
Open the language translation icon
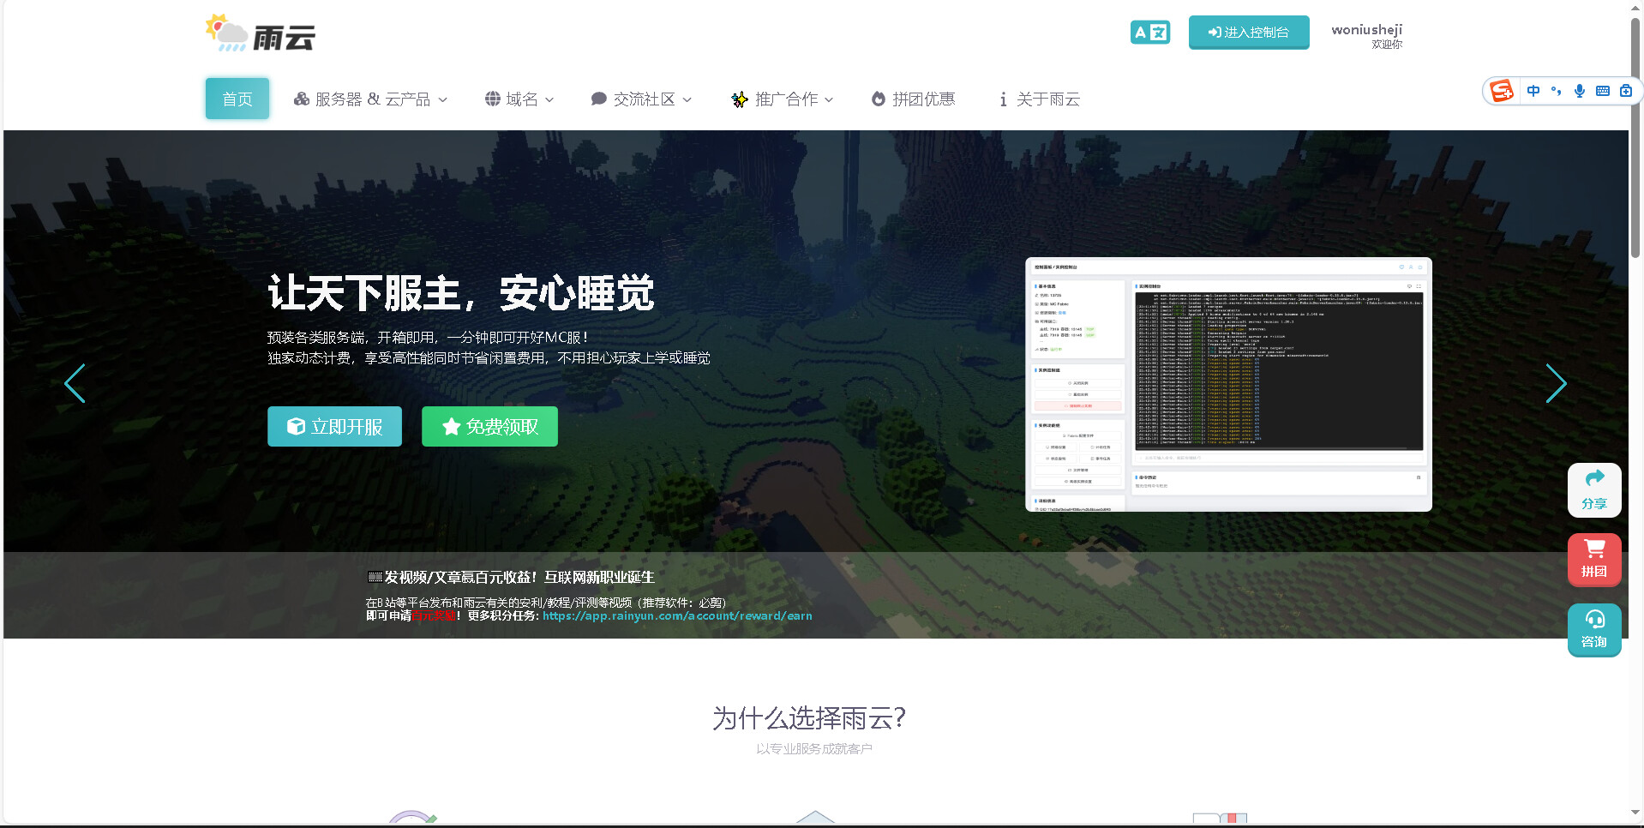(1149, 33)
